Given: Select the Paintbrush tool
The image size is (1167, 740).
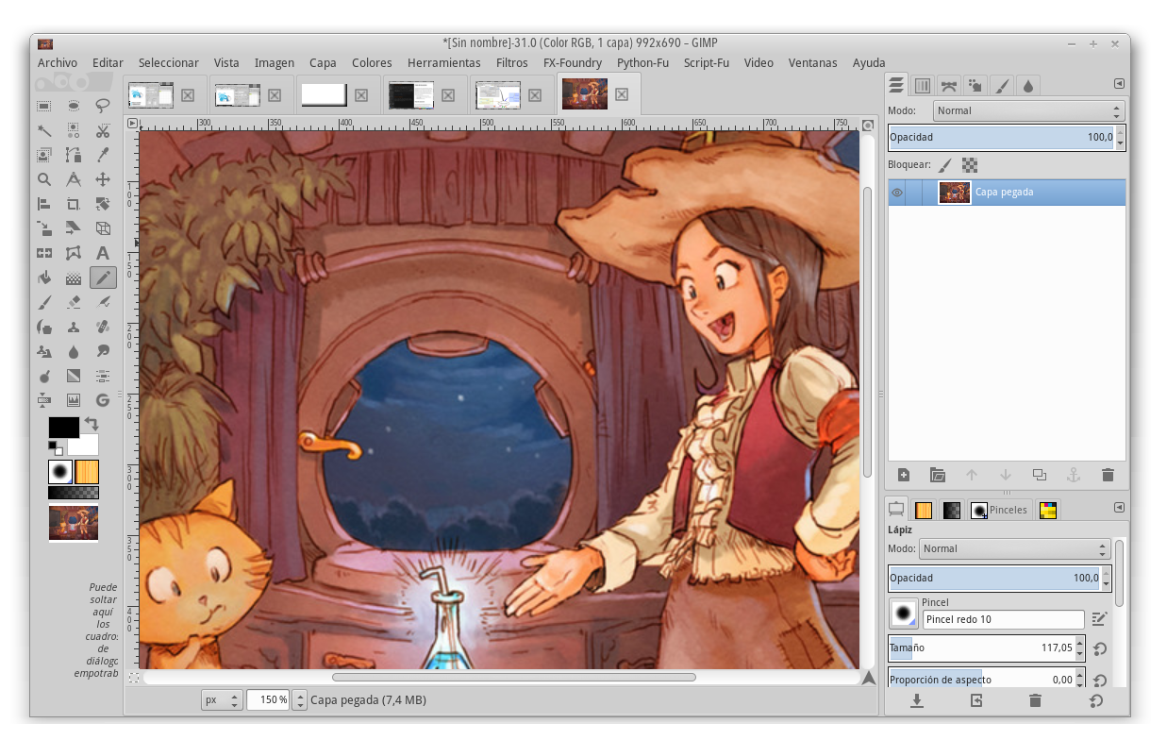Looking at the screenshot, I should (x=44, y=302).
